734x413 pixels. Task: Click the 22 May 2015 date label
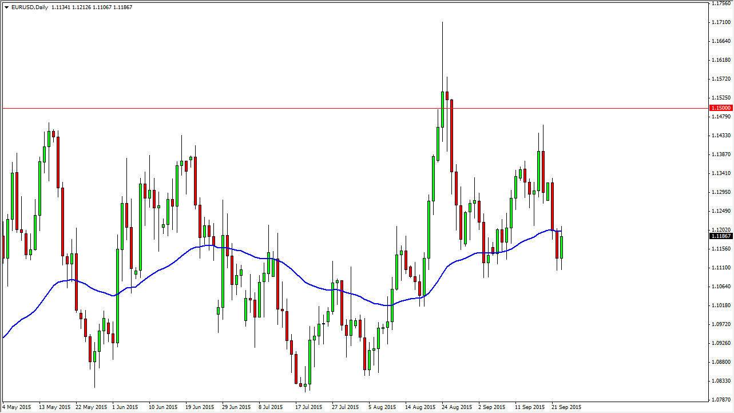[x=92, y=407]
